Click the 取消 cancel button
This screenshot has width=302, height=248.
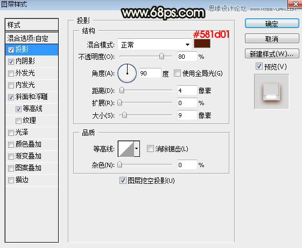coord(272,39)
